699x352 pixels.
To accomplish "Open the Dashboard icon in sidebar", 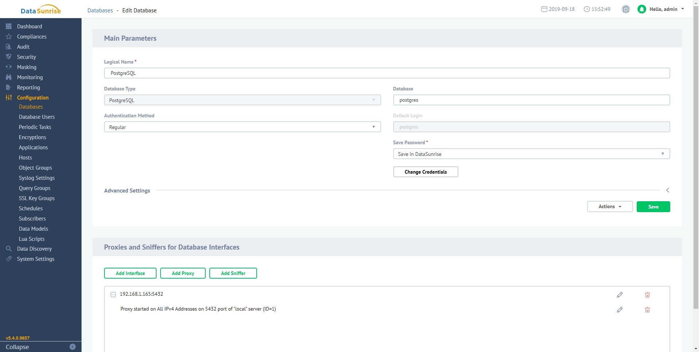I will [9, 26].
